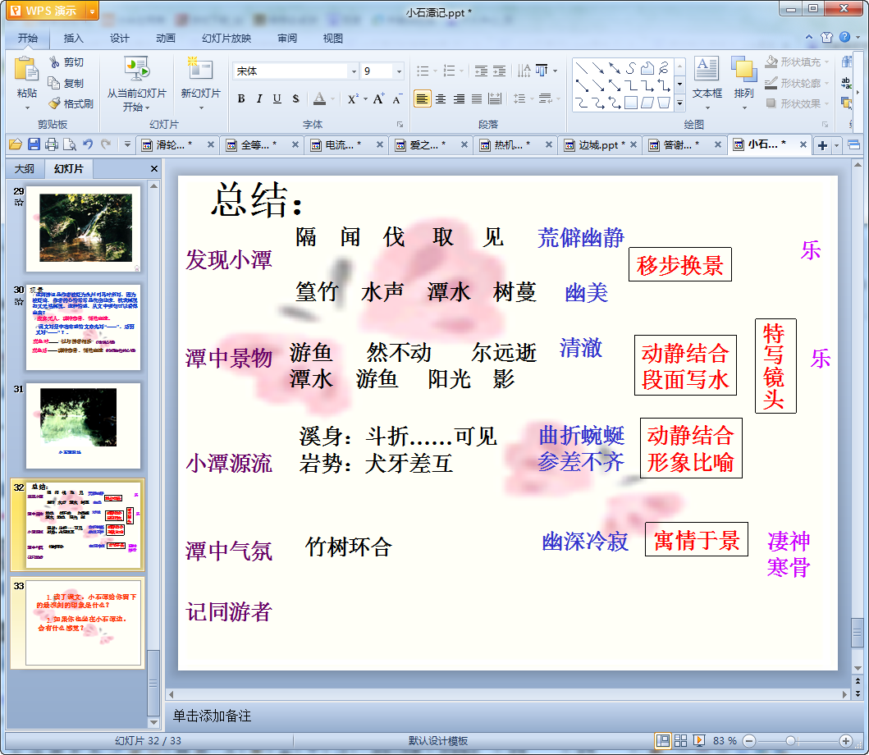
Task: Toggle text shadow S
Action: click(295, 98)
